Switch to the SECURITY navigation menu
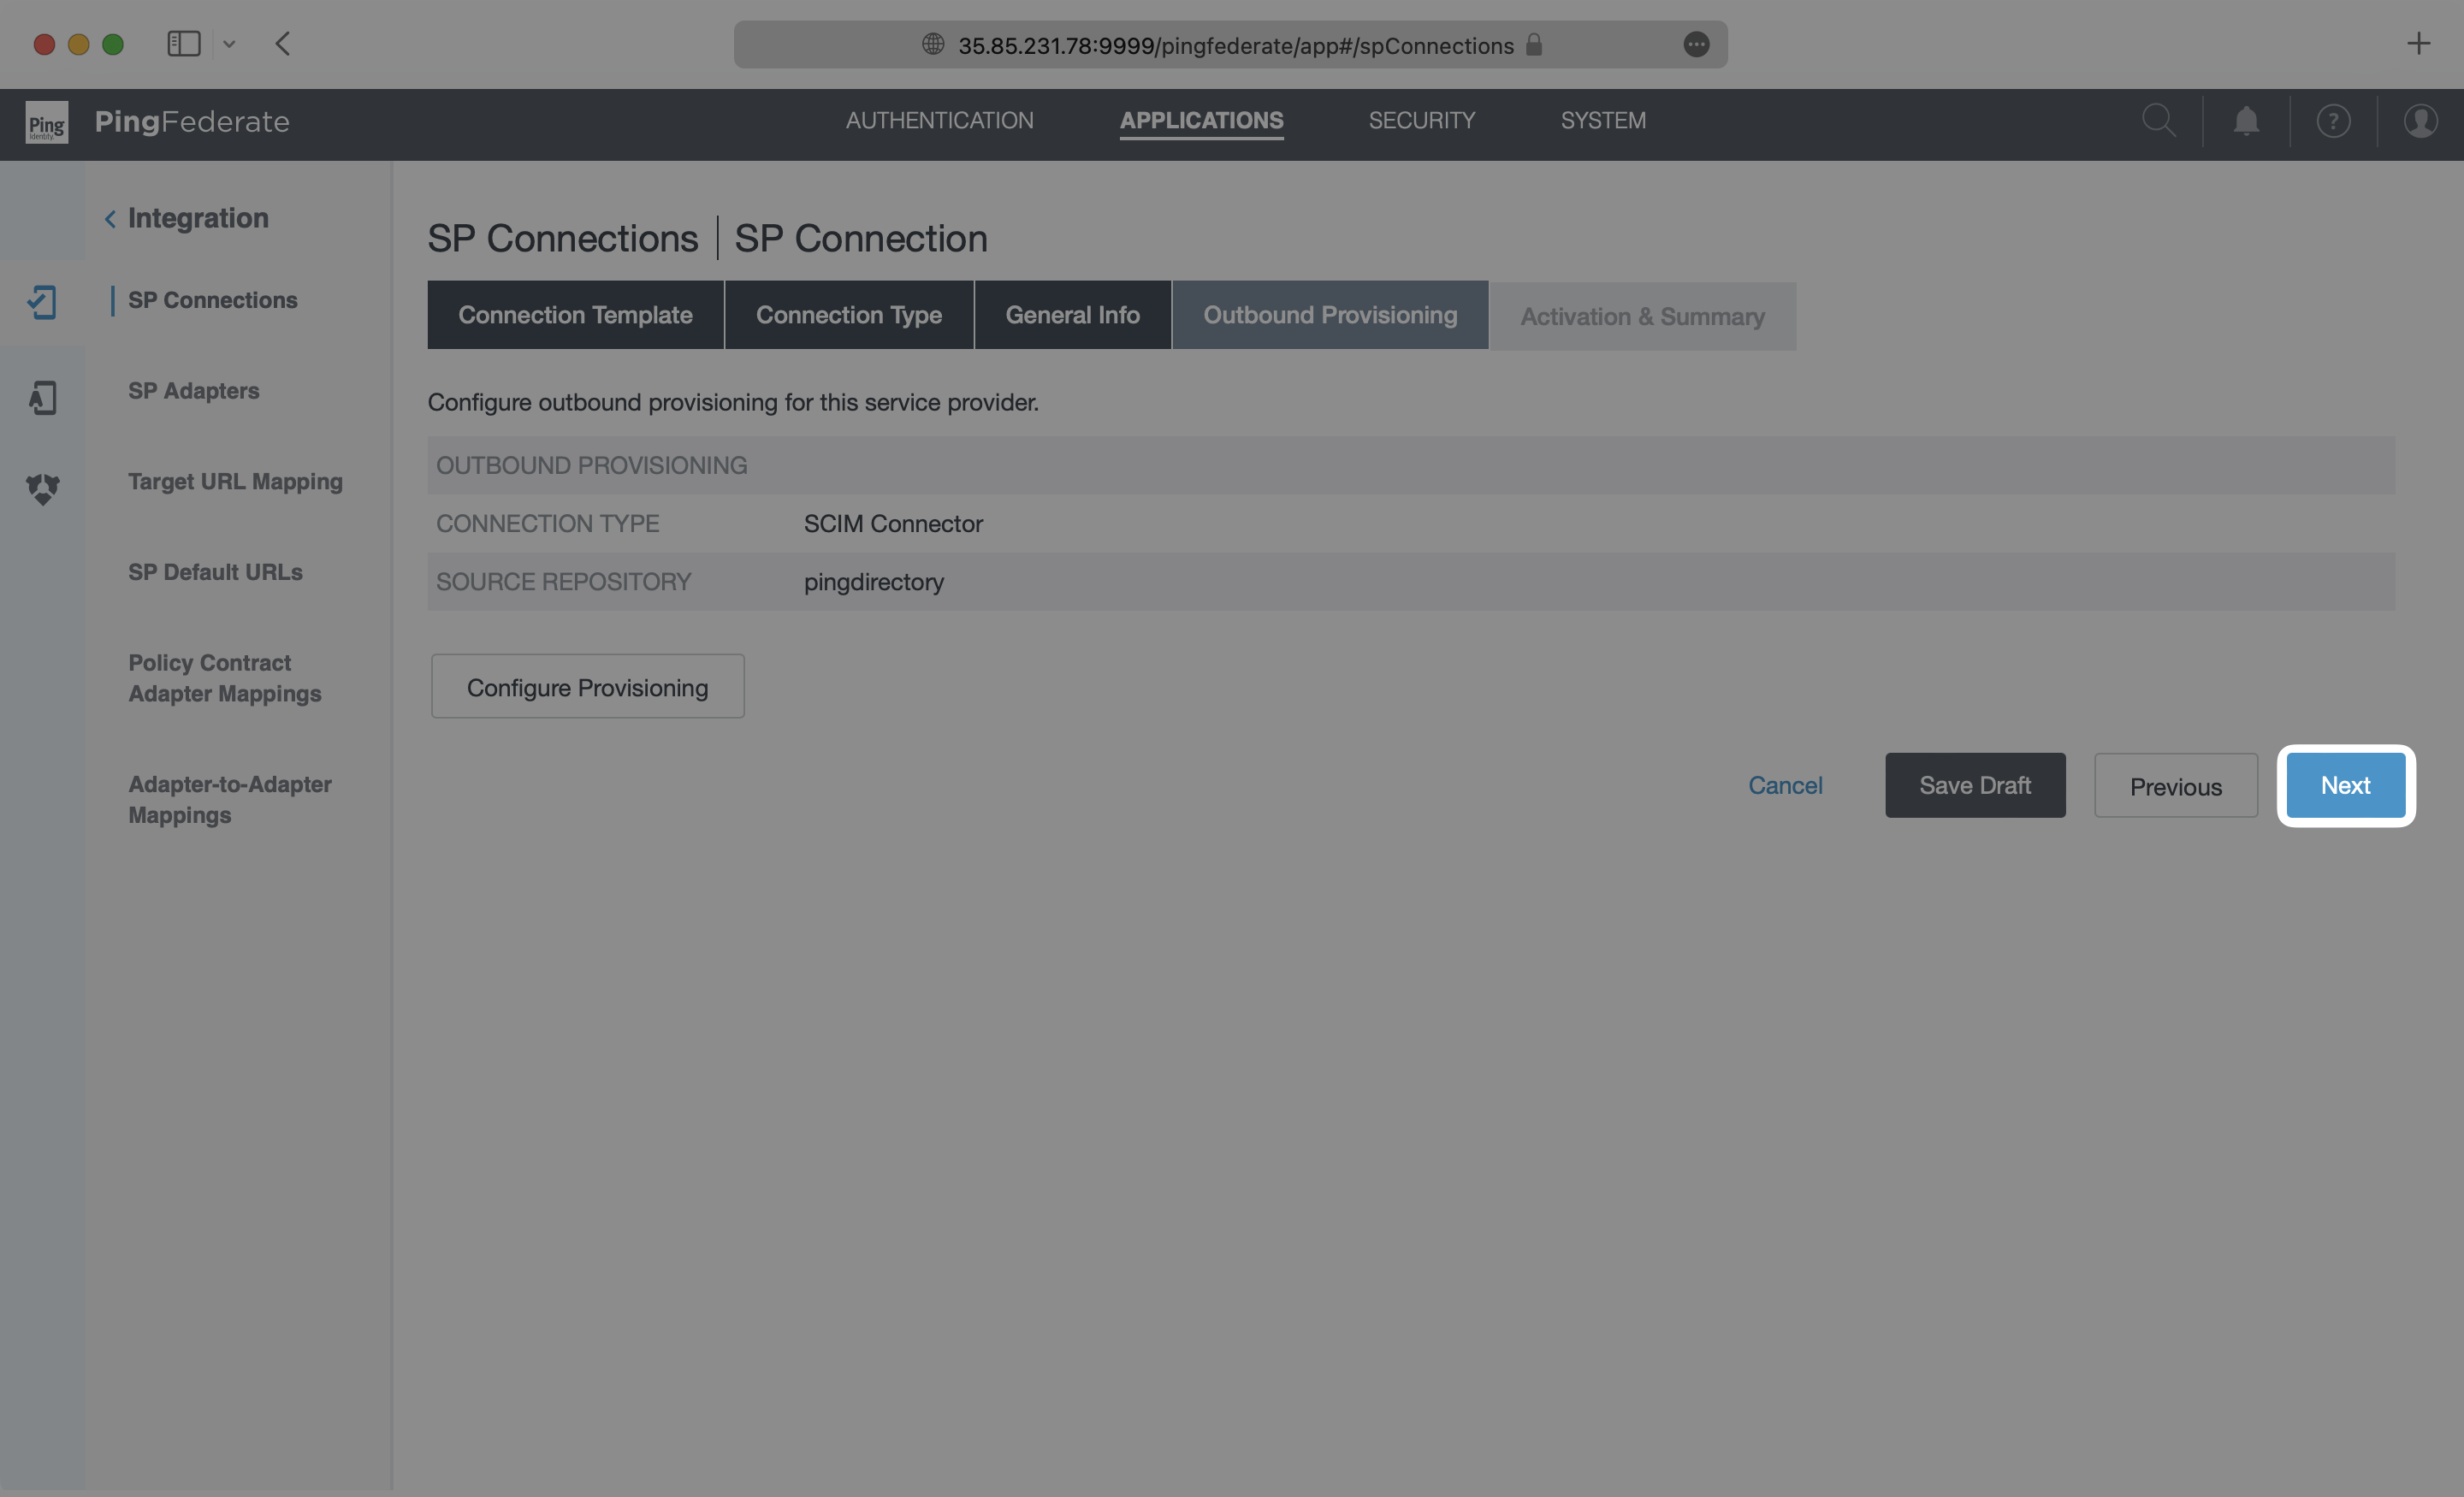The image size is (2464, 1497). click(1422, 120)
